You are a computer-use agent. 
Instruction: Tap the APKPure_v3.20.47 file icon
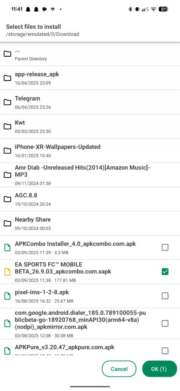pos(8,351)
